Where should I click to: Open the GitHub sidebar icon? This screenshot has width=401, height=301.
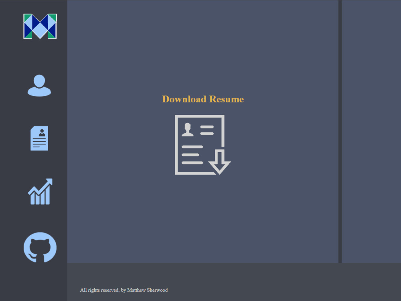pyautogui.click(x=40, y=247)
